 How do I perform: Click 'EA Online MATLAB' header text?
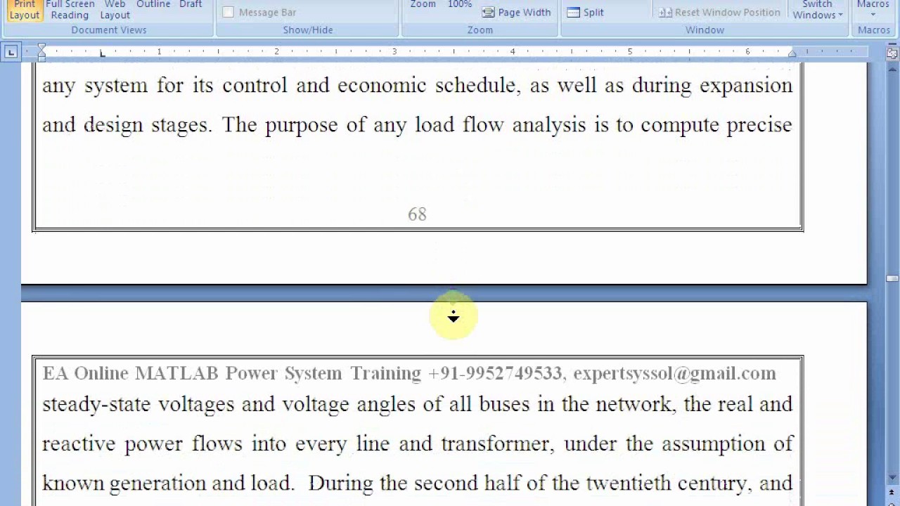point(130,373)
